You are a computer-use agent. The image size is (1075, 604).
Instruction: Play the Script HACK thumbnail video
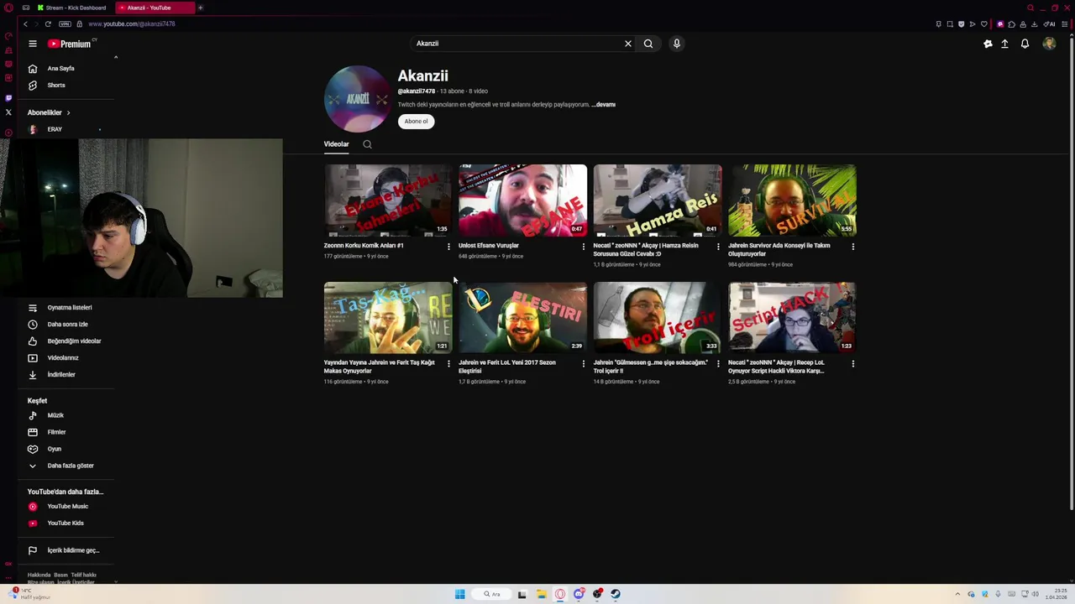792,317
